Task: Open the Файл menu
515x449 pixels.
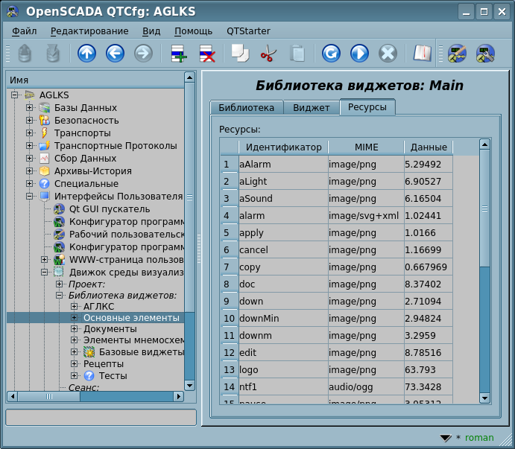Action: pyautogui.click(x=25, y=31)
